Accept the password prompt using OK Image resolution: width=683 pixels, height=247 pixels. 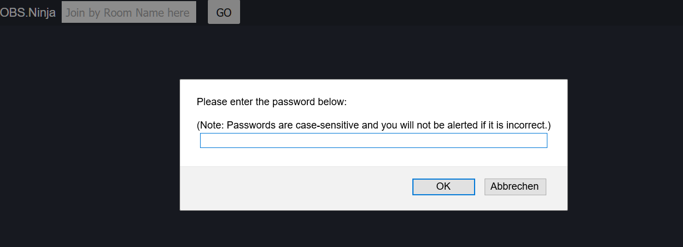(443, 186)
